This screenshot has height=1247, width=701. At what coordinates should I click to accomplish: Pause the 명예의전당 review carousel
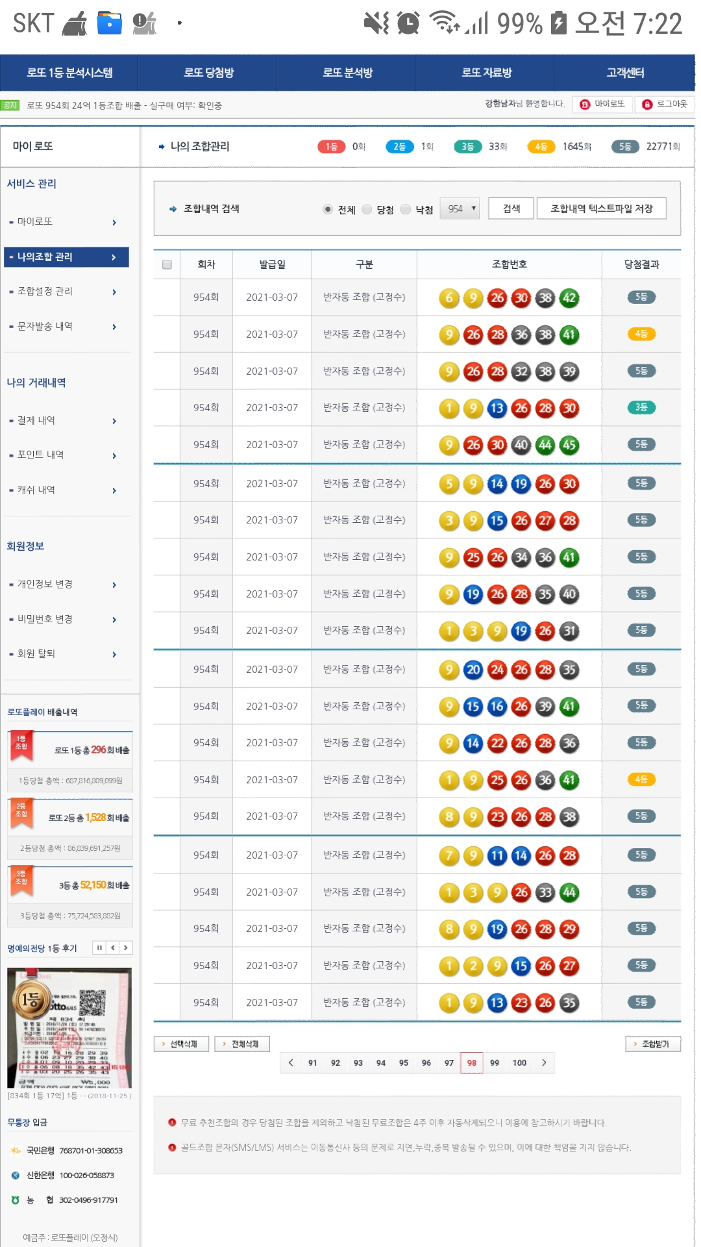[x=99, y=948]
